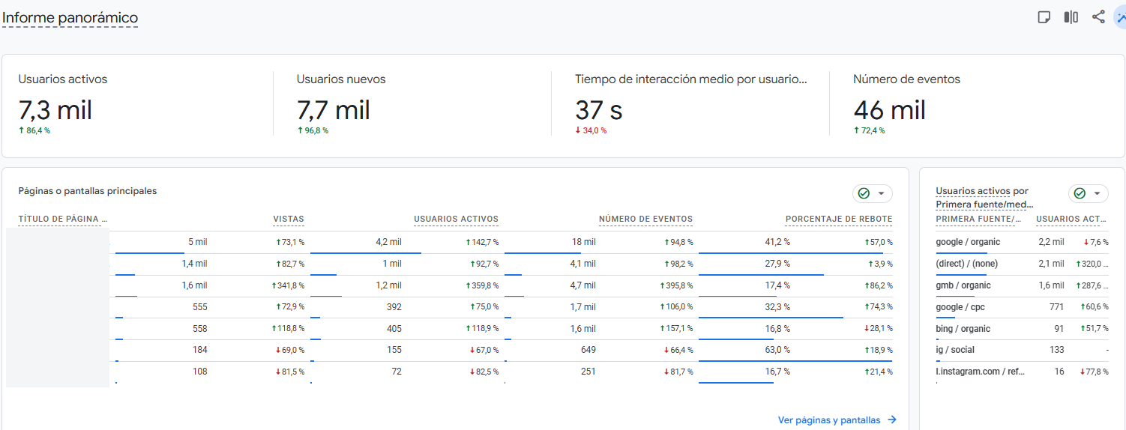This screenshot has width=1126, height=430.
Task: Open data quality dropdown in Páginas o pantallas card
Action: pos(872,193)
